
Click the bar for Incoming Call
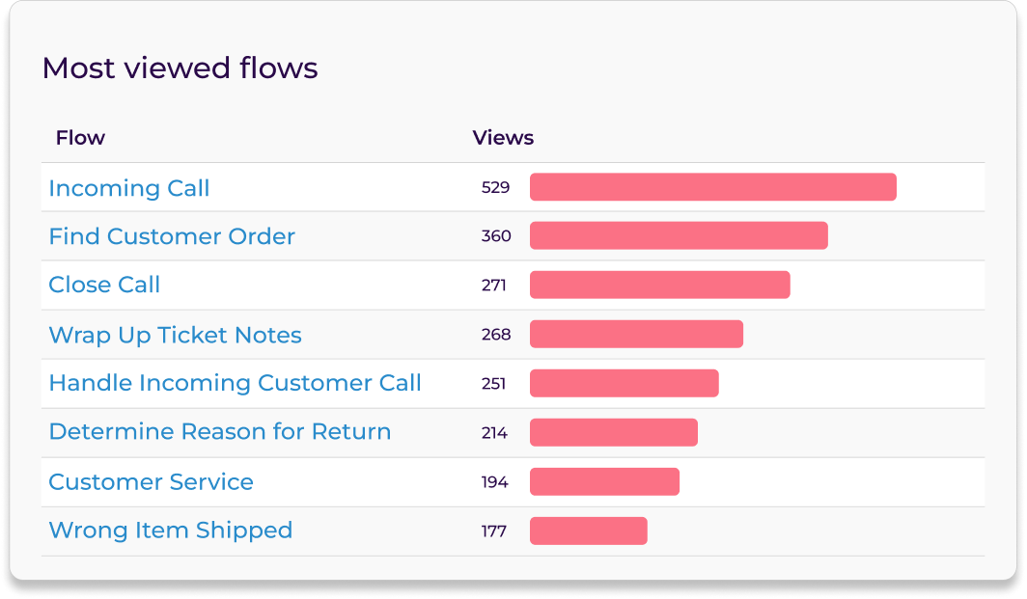[x=712, y=186]
